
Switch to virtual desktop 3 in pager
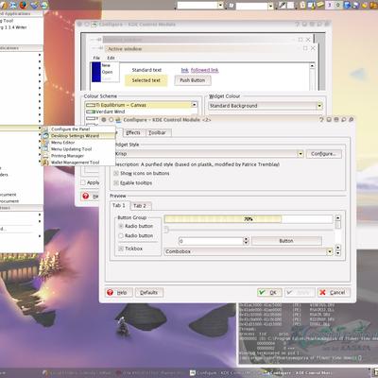click(329, 5)
